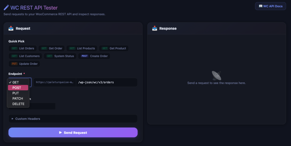This screenshot has height=146, width=291.
Task: Click the Quick Pick label
Action: [x=16, y=41]
